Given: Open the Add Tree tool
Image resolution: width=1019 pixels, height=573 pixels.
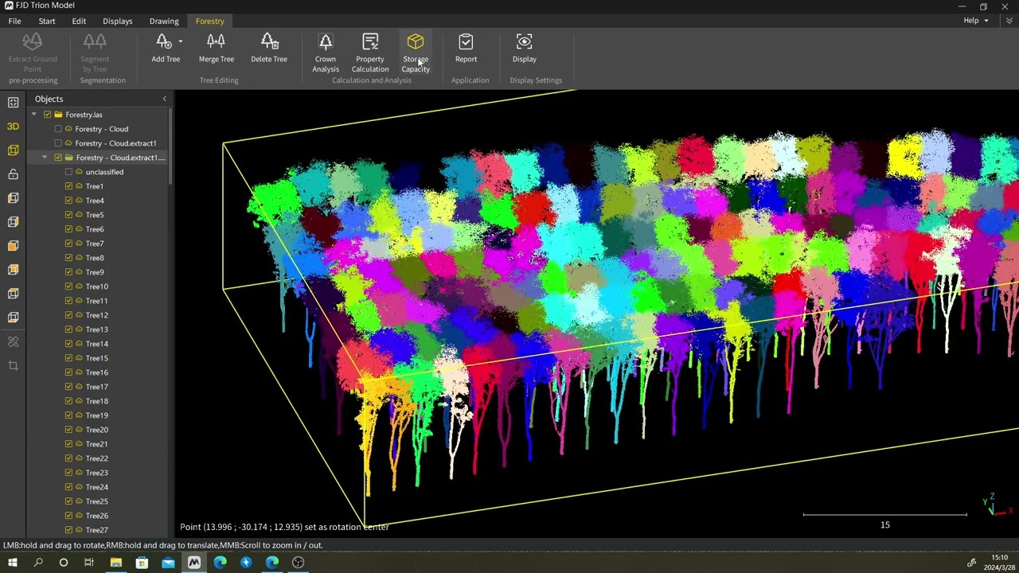Looking at the screenshot, I should pos(166,48).
